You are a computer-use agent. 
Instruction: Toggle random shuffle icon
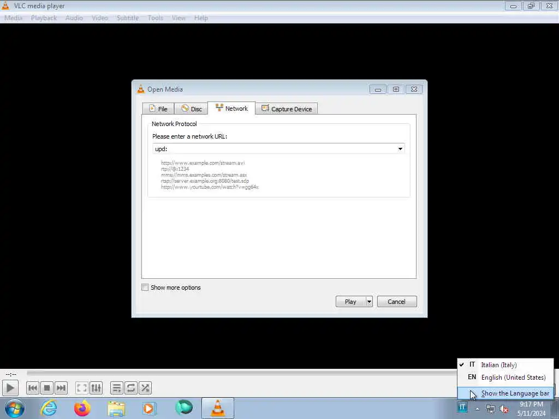click(145, 388)
